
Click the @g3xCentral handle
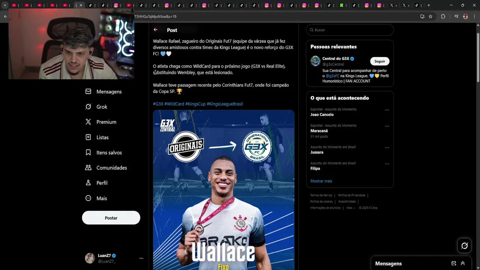(x=333, y=64)
